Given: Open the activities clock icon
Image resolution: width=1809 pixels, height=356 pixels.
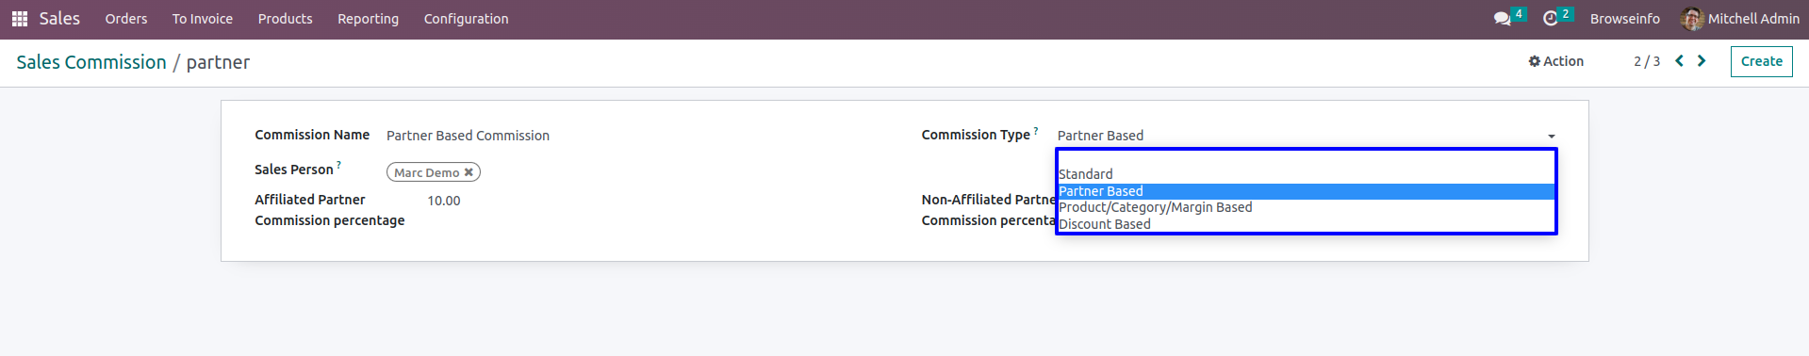Looking at the screenshot, I should pos(1551,19).
